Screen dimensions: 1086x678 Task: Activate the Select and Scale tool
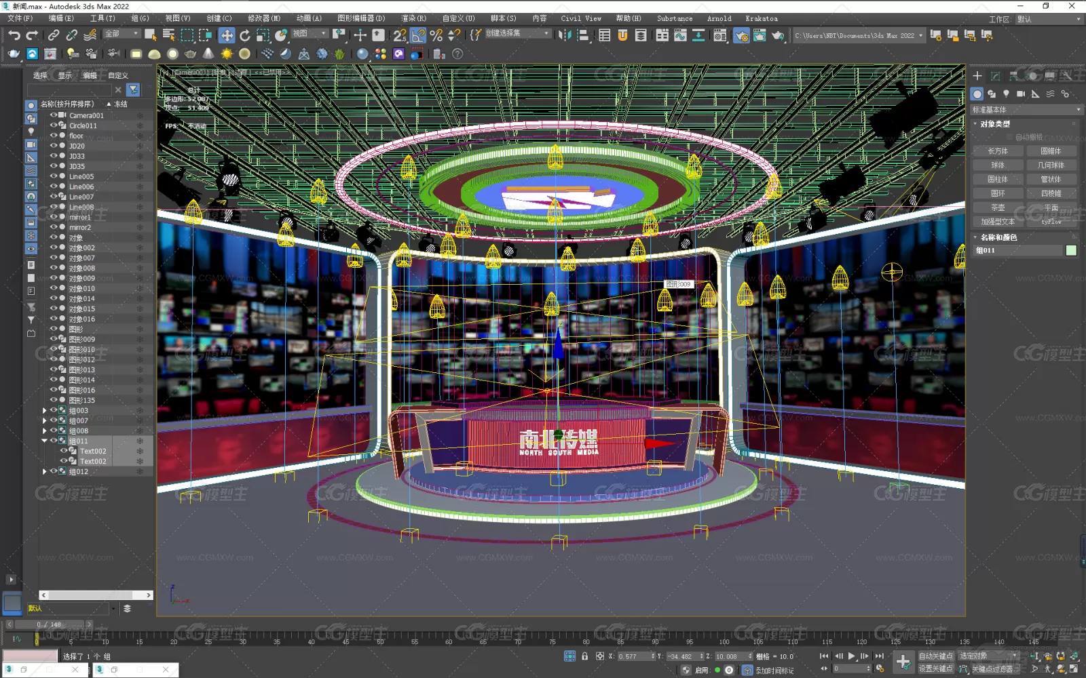(x=263, y=35)
